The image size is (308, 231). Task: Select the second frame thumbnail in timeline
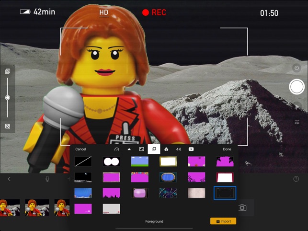[x=37, y=208]
